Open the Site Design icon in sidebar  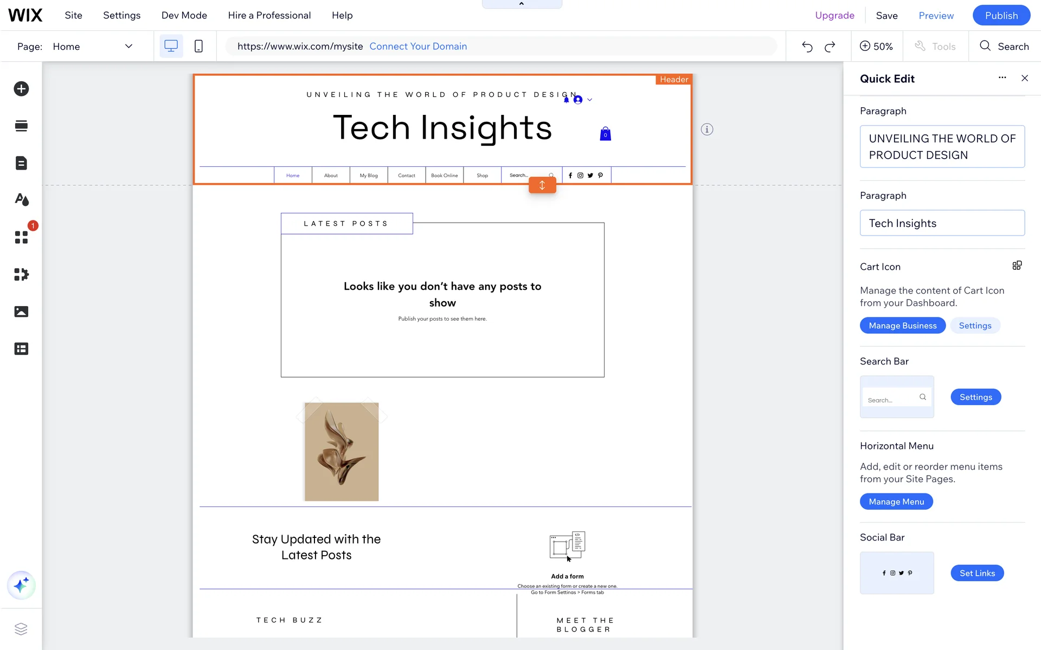[21, 200]
